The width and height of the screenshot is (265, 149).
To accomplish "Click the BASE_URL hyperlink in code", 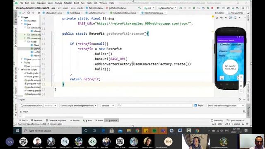I will 143,24.
